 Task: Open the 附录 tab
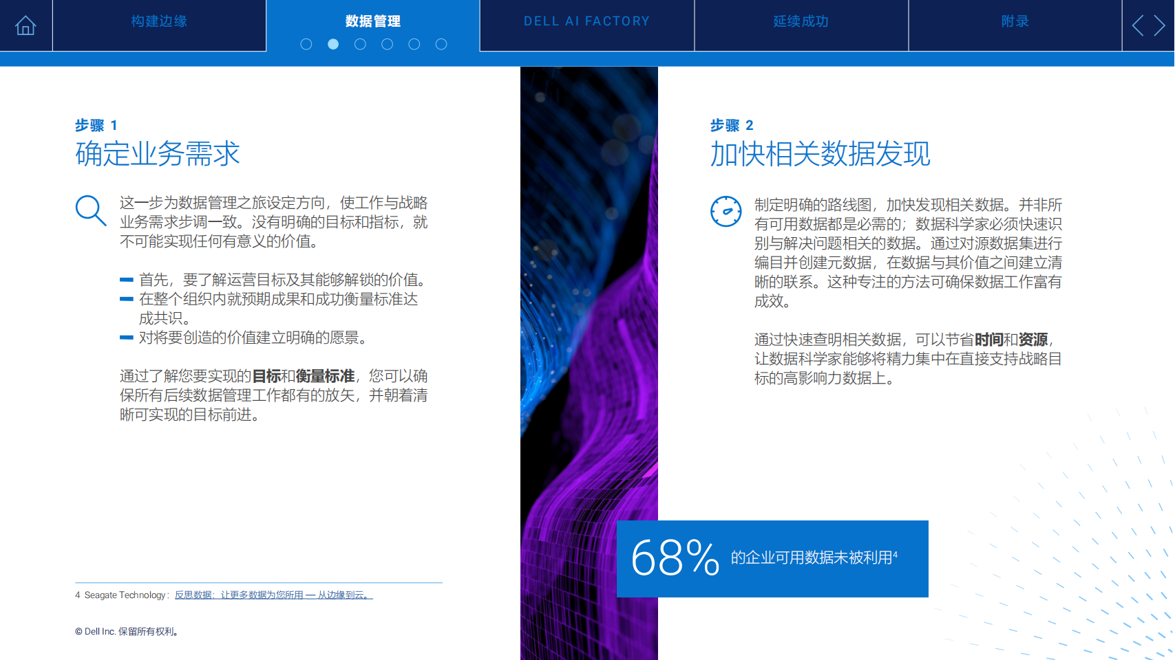(x=1015, y=21)
